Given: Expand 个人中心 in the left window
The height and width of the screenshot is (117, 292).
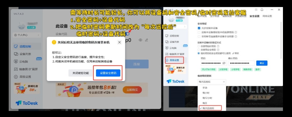Looking at the screenshot, I should click(x=27, y=35).
